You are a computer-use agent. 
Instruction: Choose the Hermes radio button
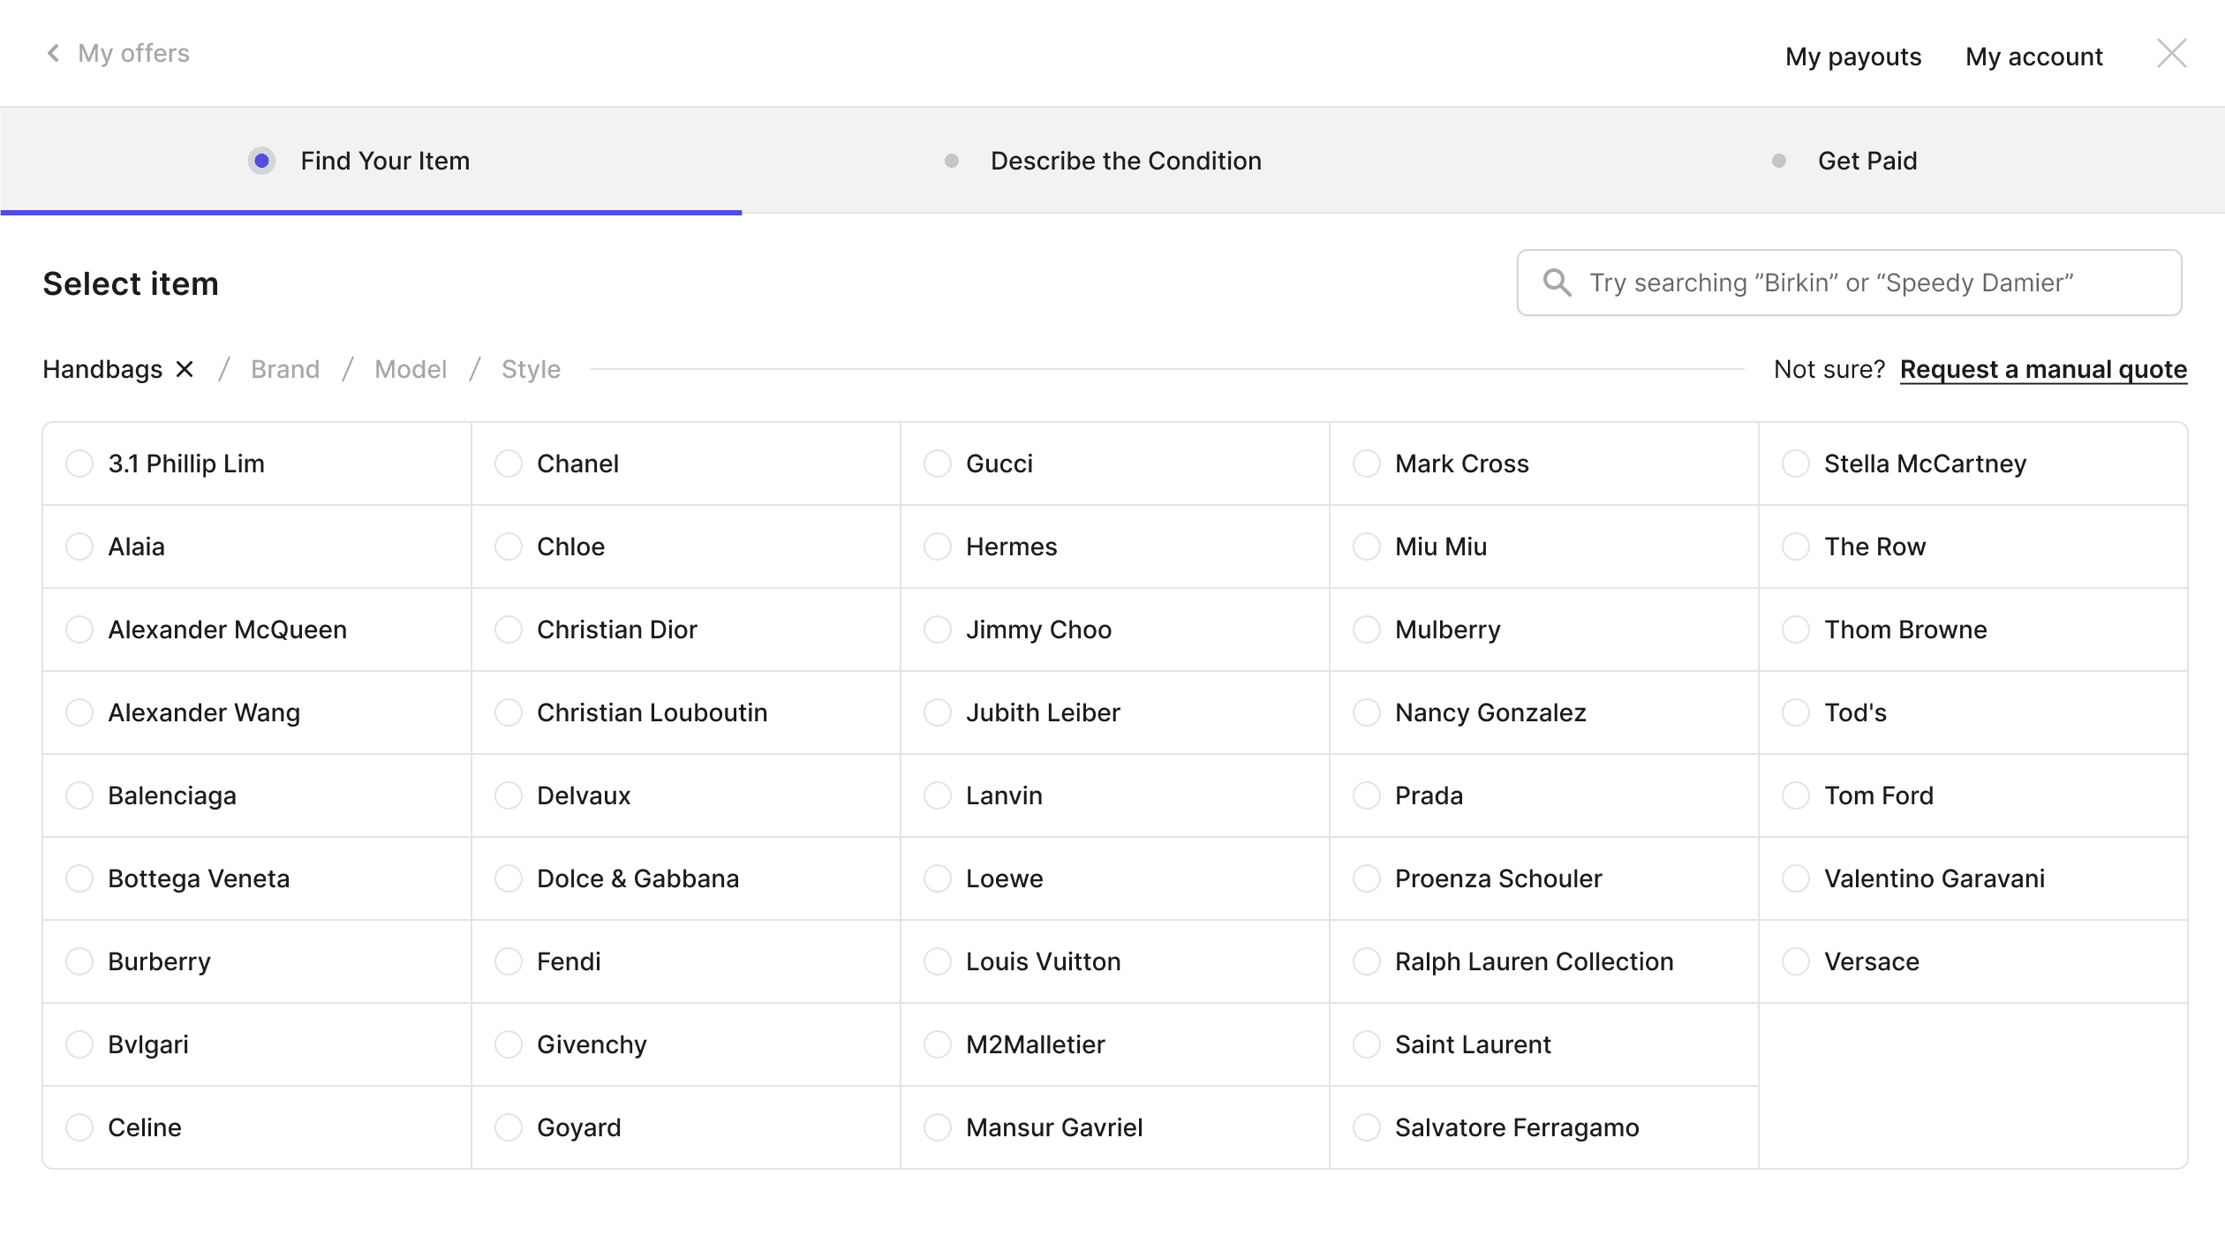coord(938,546)
